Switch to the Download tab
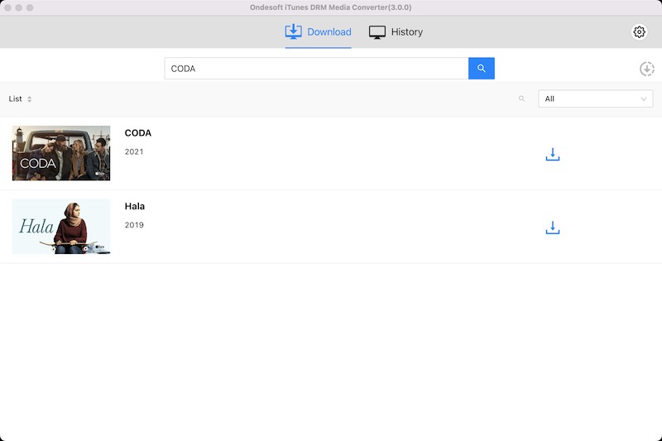Screen dimensions: 662x441 [x=318, y=32]
